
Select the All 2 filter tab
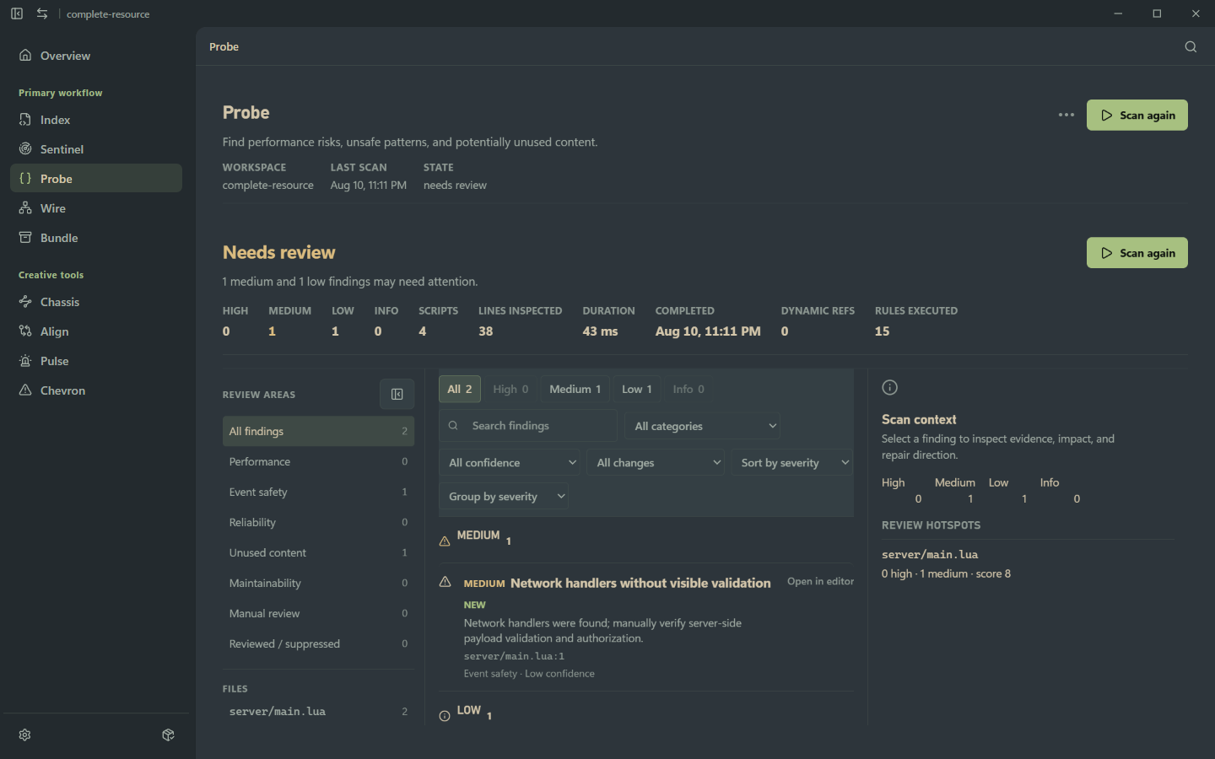click(x=460, y=389)
